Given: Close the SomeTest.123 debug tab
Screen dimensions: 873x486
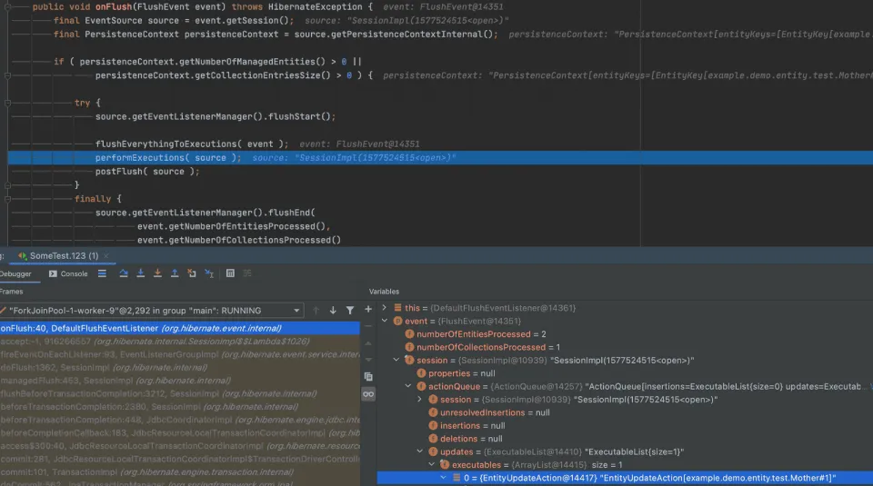Looking at the screenshot, I should click(x=105, y=256).
